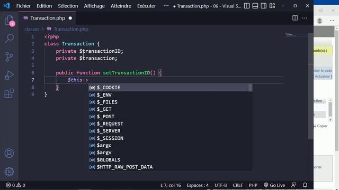Image resolution: width=339 pixels, height=190 pixels.
Task: Click Copier link in background window
Action: [x=322, y=126]
